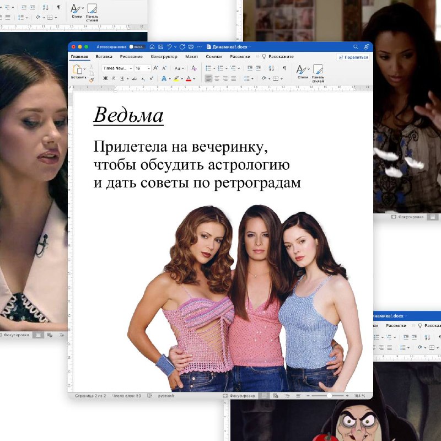The width and height of the screenshot is (441, 441).
Task: Enter Фокусировка (Focus) mode from the front window status bar
Action: click(x=239, y=396)
